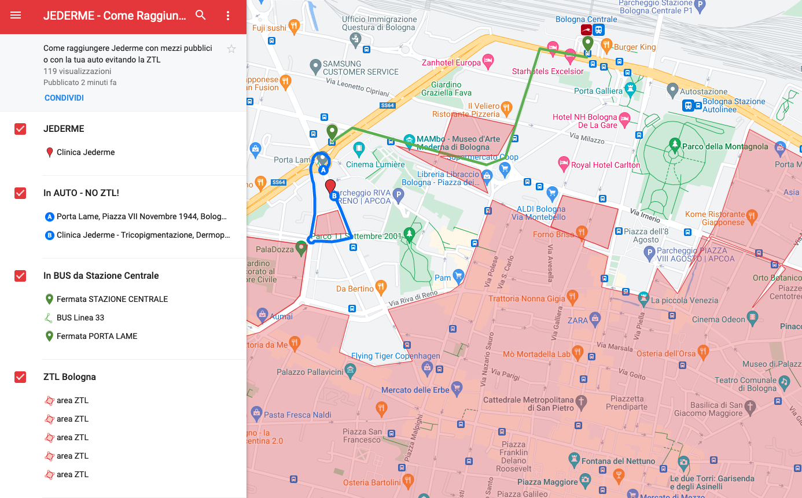This screenshot has height=498, width=802.
Task: Click the CONDIVIDI share link
Action: (64, 98)
